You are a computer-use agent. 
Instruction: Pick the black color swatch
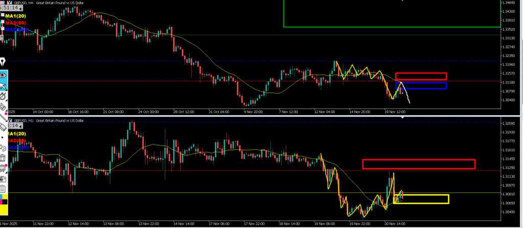(5, 202)
